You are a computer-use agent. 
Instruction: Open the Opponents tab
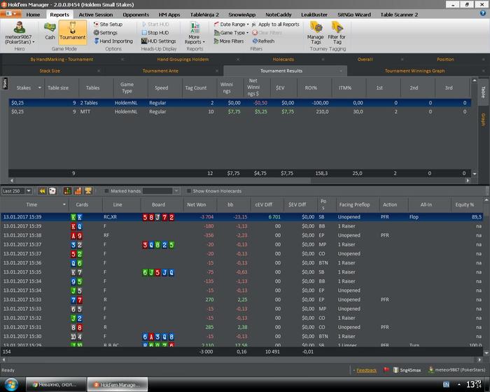(x=136, y=15)
